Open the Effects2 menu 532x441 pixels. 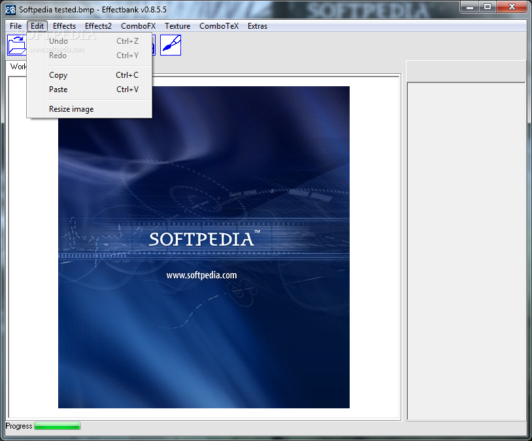[x=98, y=26]
